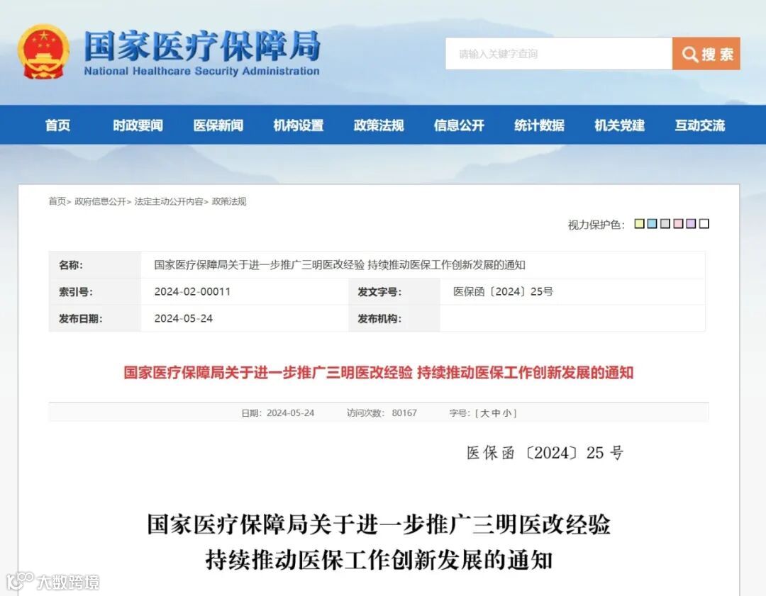Click the 国家医疗保障局 site title text
The image size is (766, 596).
[202, 46]
